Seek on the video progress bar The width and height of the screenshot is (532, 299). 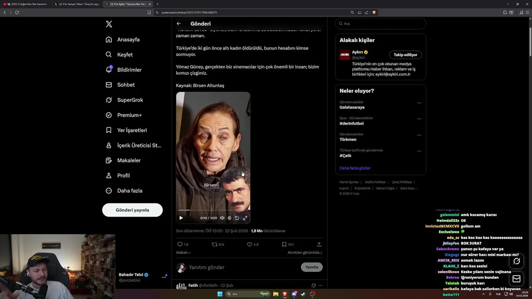pos(213,210)
